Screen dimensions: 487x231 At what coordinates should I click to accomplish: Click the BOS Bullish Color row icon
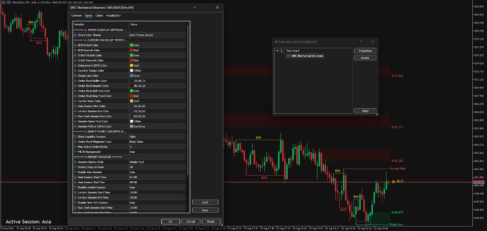[x=75, y=45]
